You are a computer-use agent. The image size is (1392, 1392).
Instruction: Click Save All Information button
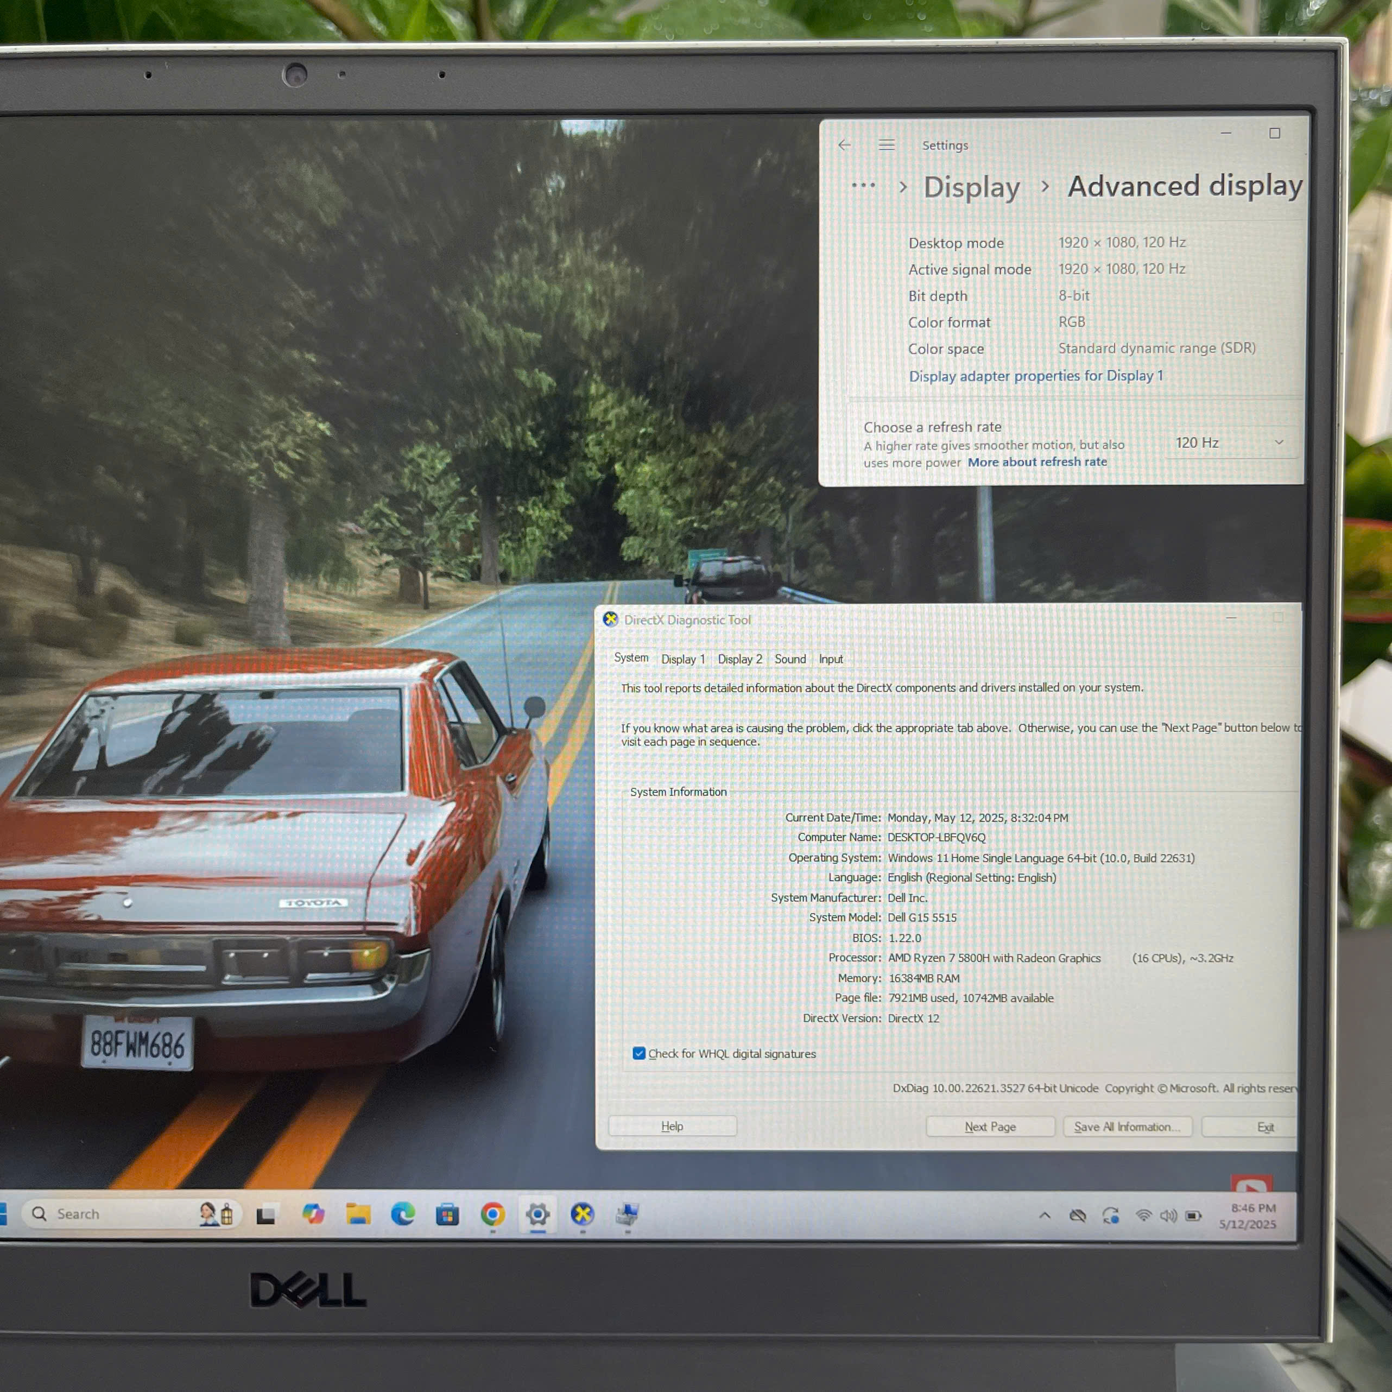point(1128,1127)
